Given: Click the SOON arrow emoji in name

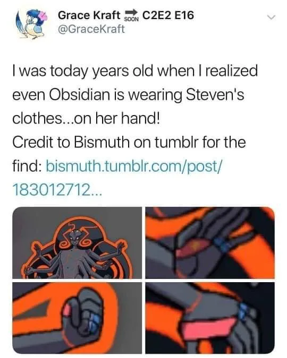Looking at the screenshot, I should point(131,15).
